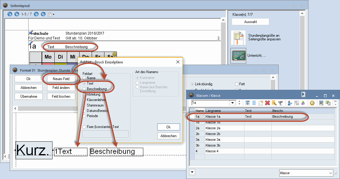Select the Klassenlehrer radio button
This screenshot has height=179, width=340.
tap(84, 100)
